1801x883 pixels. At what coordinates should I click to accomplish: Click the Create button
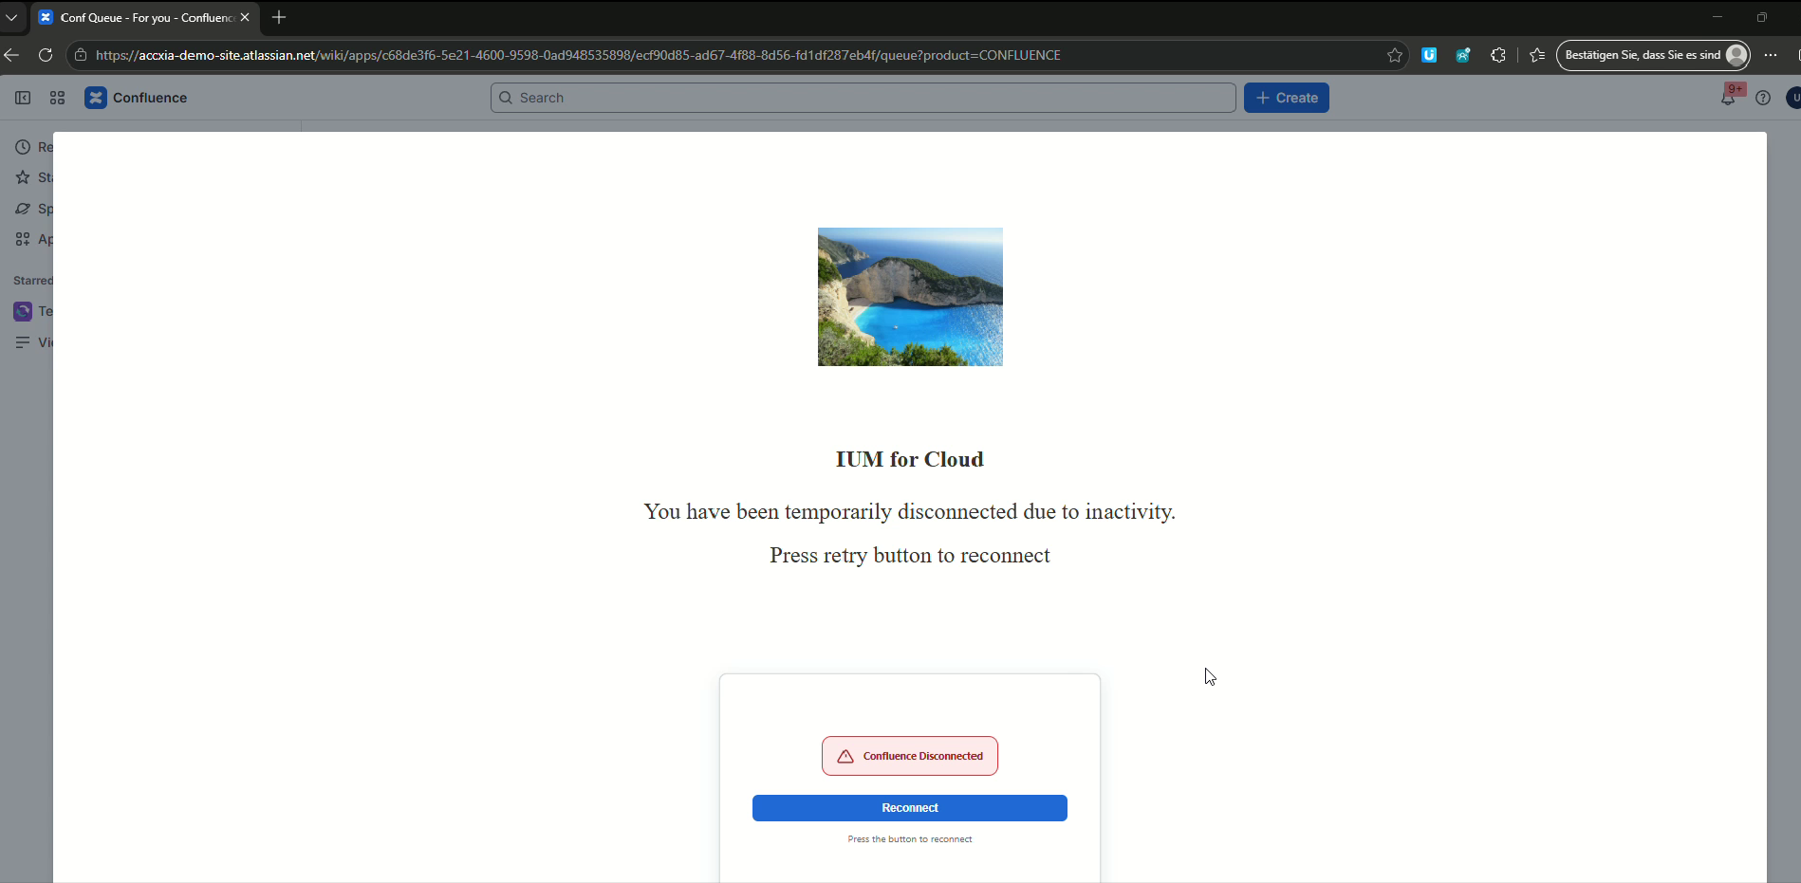point(1287,98)
